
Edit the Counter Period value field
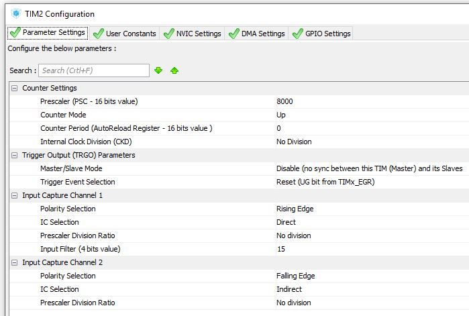(370, 128)
